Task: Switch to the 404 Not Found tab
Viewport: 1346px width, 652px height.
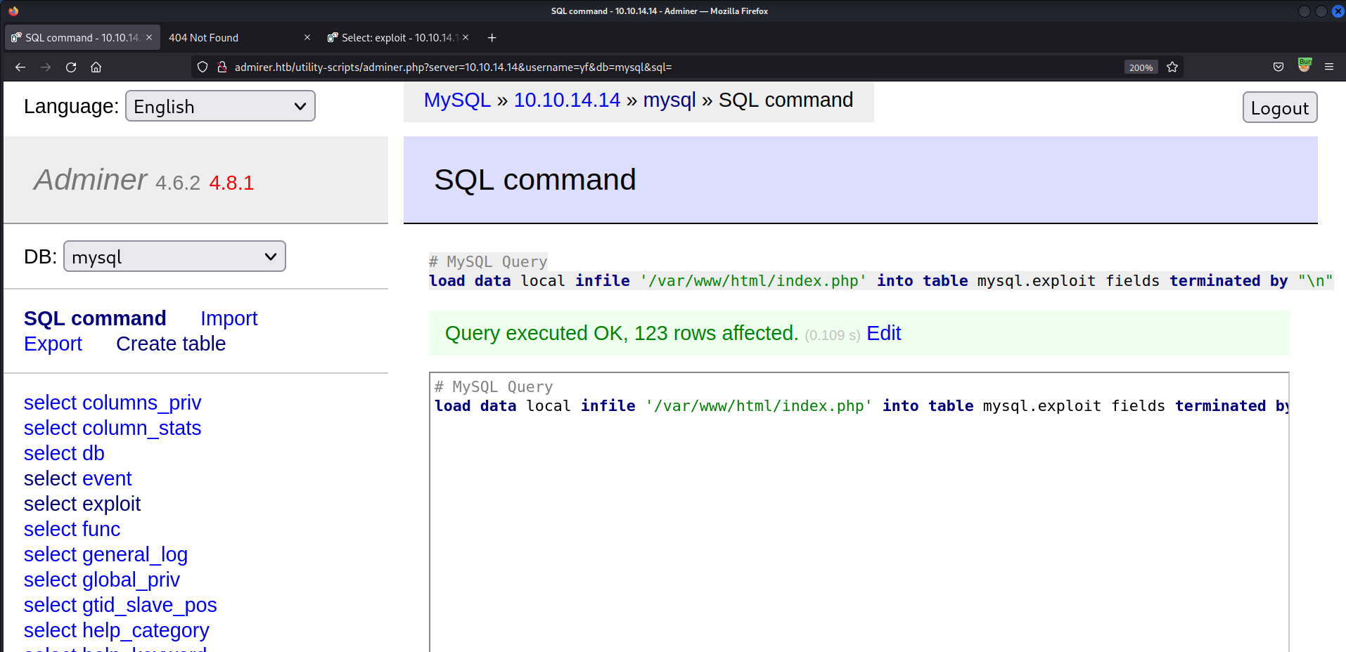Action: (x=239, y=38)
